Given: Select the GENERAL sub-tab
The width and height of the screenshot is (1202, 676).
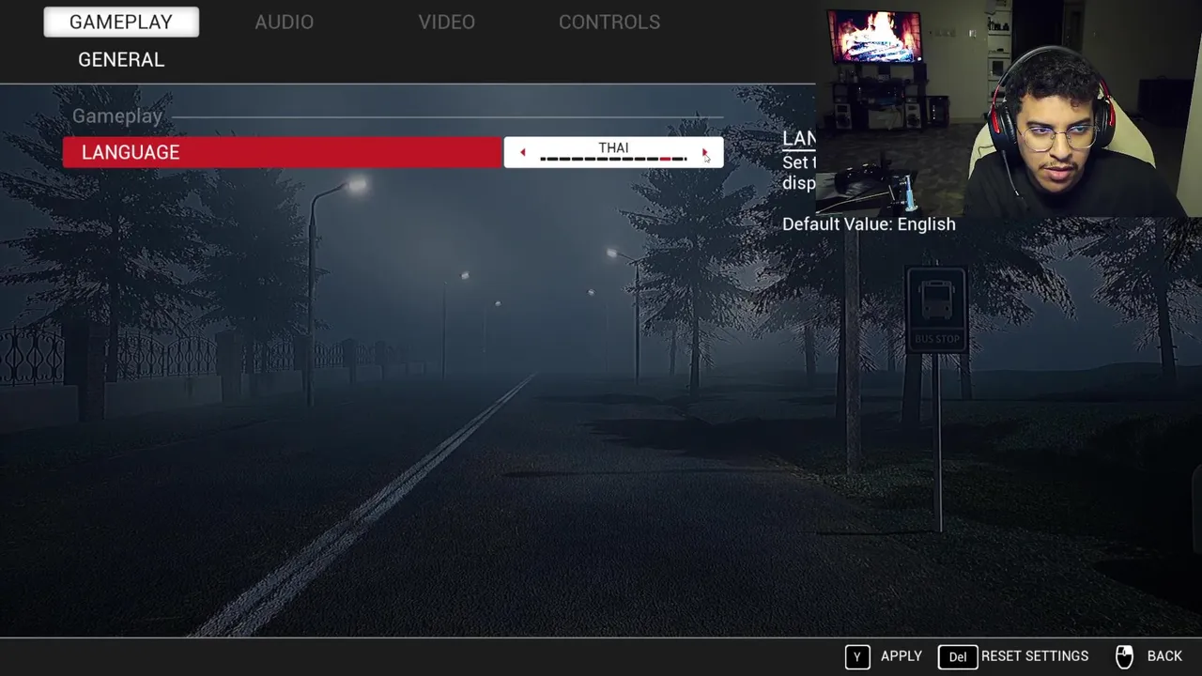Looking at the screenshot, I should click(x=121, y=59).
